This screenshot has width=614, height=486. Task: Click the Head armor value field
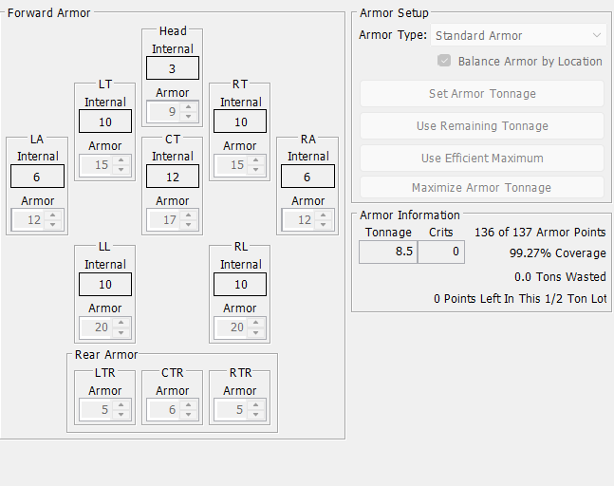click(x=164, y=112)
